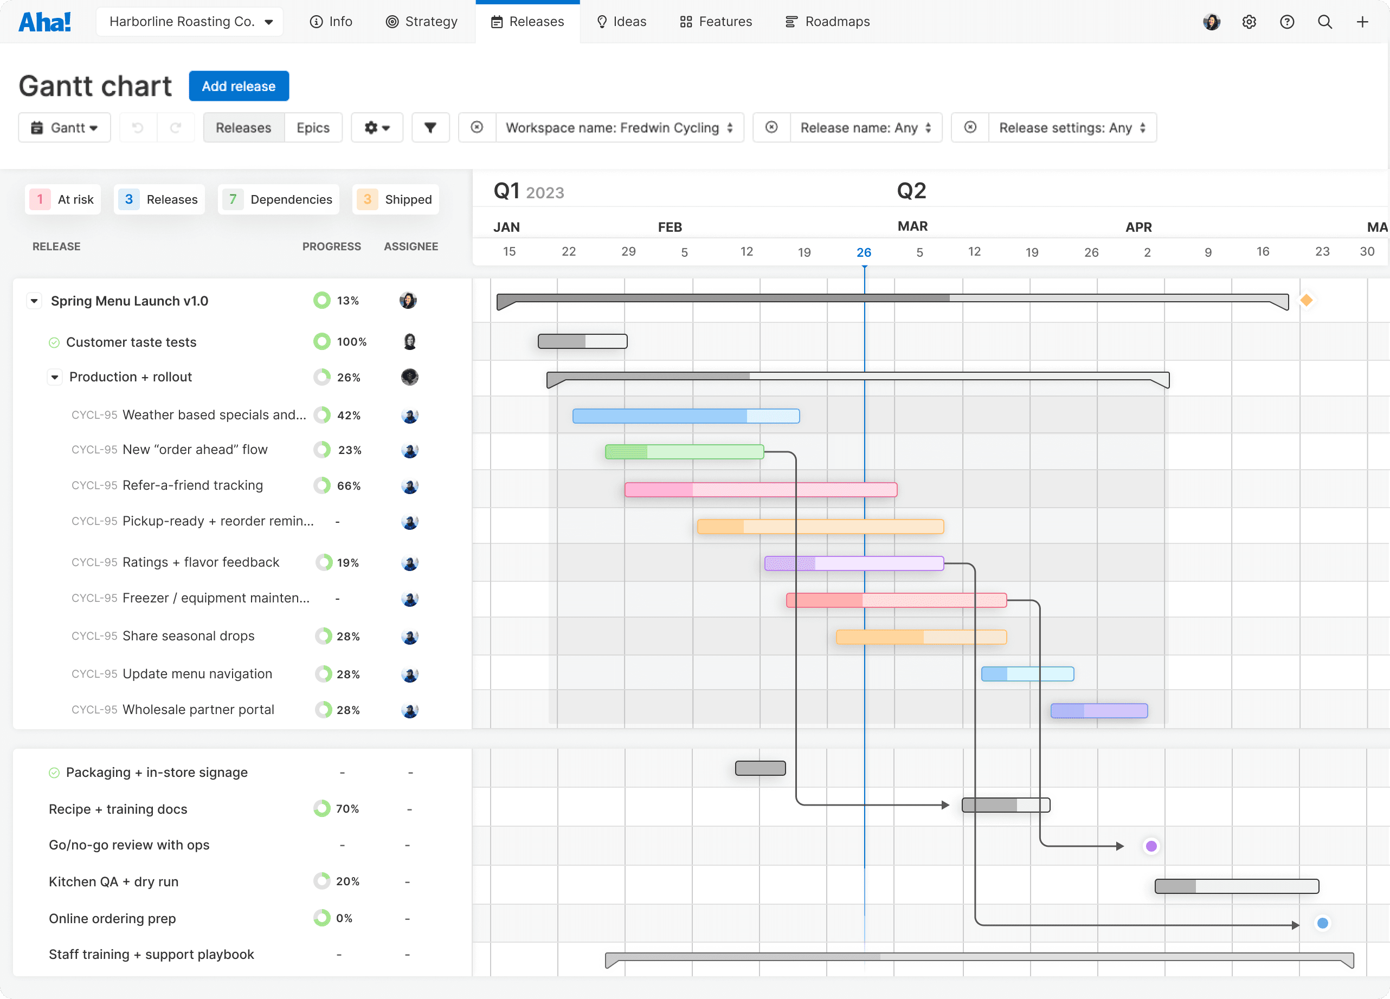Click the orange release date diamond marker
This screenshot has width=1390, height=999.
(1306, 300)
